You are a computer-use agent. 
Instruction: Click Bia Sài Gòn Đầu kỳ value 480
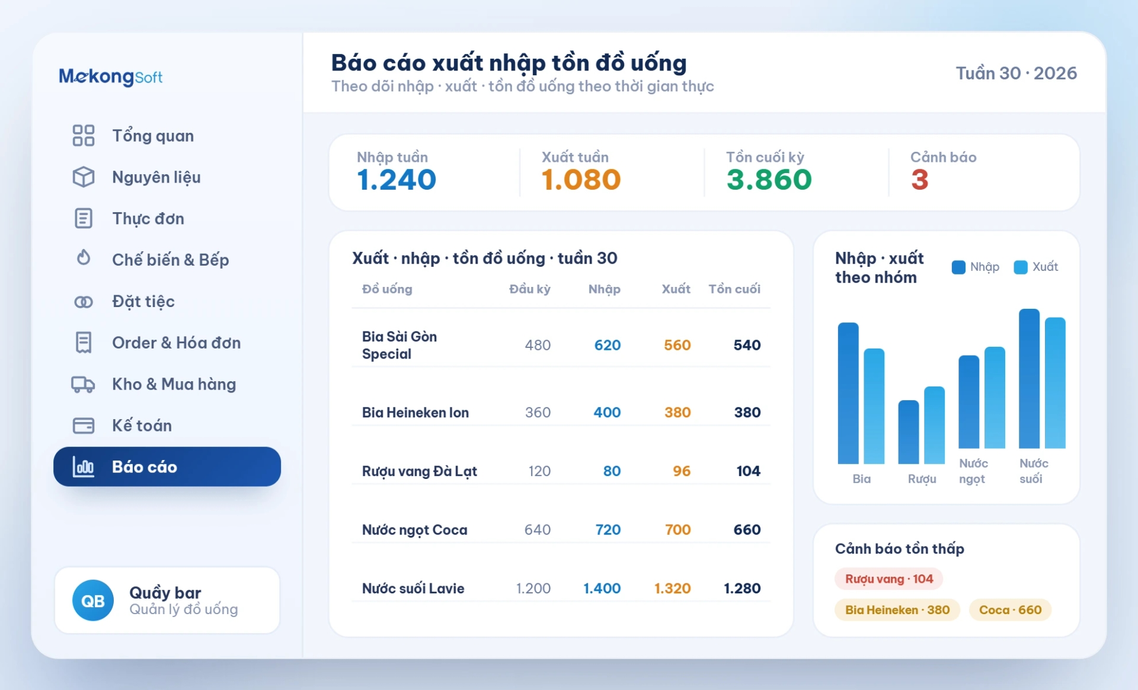click(x=538, y=345)
